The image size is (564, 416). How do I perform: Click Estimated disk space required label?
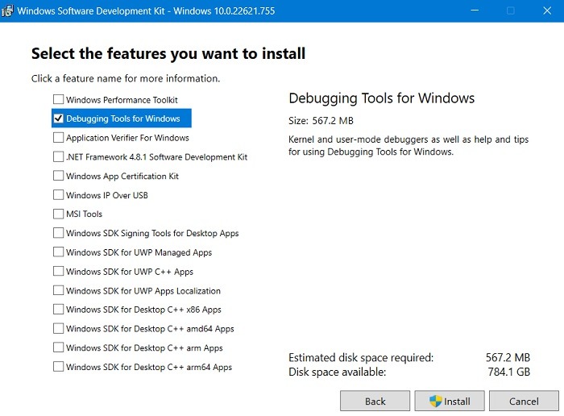click(361, 357)
